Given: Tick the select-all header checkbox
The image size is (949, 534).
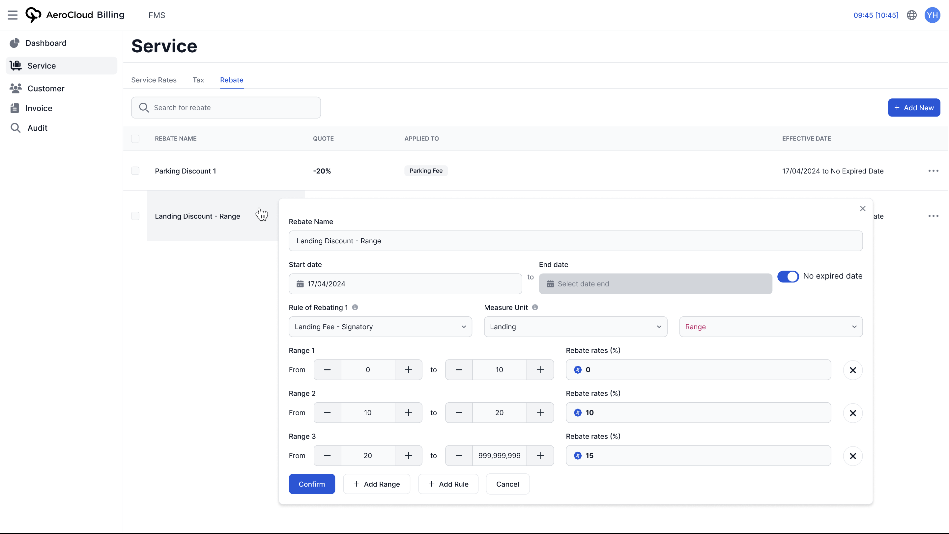Looking at the screenshot, I should click(135, 139).
